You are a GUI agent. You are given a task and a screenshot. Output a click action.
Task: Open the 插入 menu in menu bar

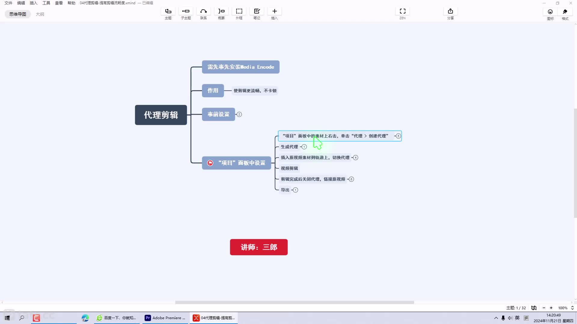pyautogui.click(x=34, y=3)
